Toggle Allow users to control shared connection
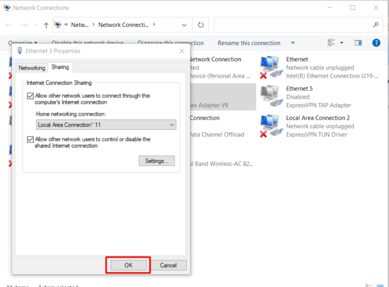 (30, 139)
